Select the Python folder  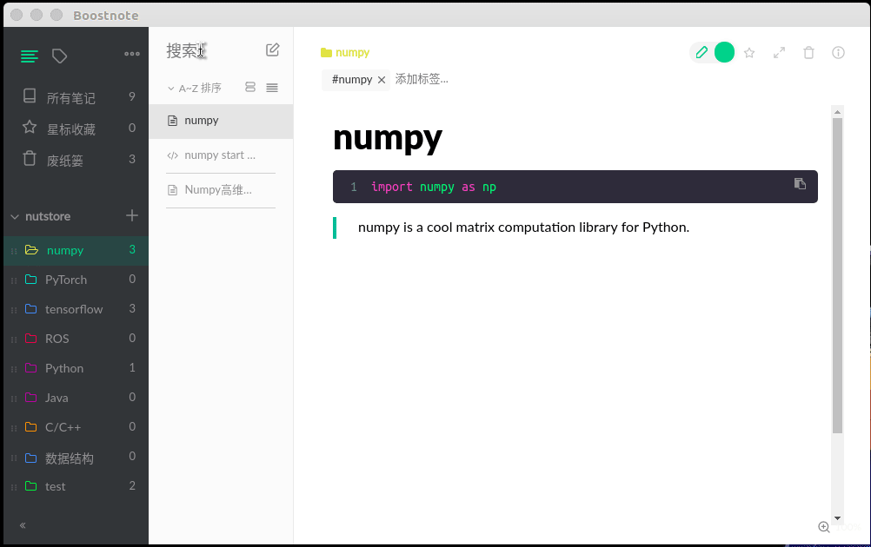76,368
